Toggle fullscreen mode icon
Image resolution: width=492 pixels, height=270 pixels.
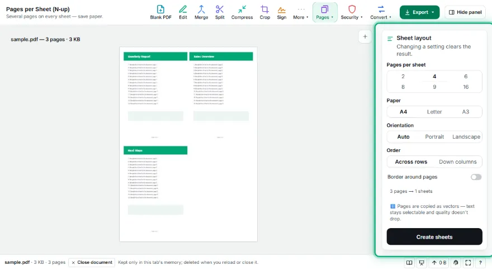pyautogui.click(x=468, y=263)
